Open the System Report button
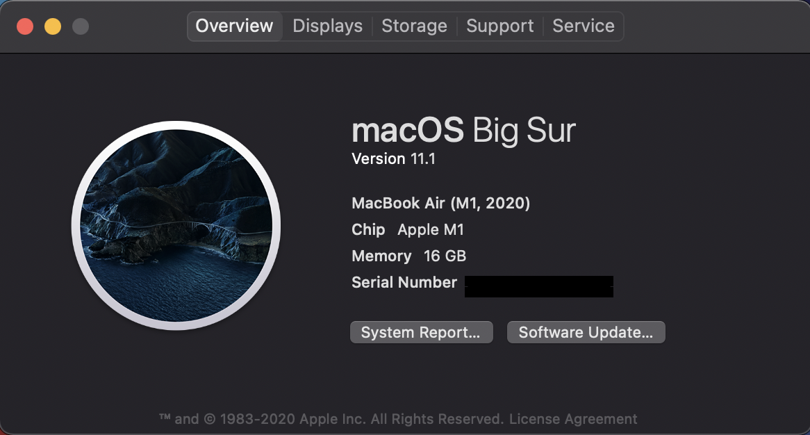 pyautogui.click(x=422, y=332)
